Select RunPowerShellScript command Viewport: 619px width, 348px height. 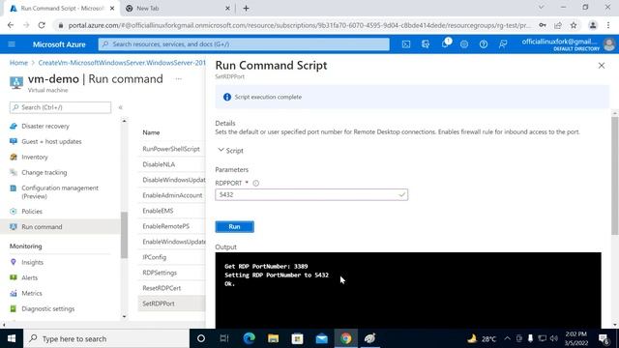click(x=171, y=149)
